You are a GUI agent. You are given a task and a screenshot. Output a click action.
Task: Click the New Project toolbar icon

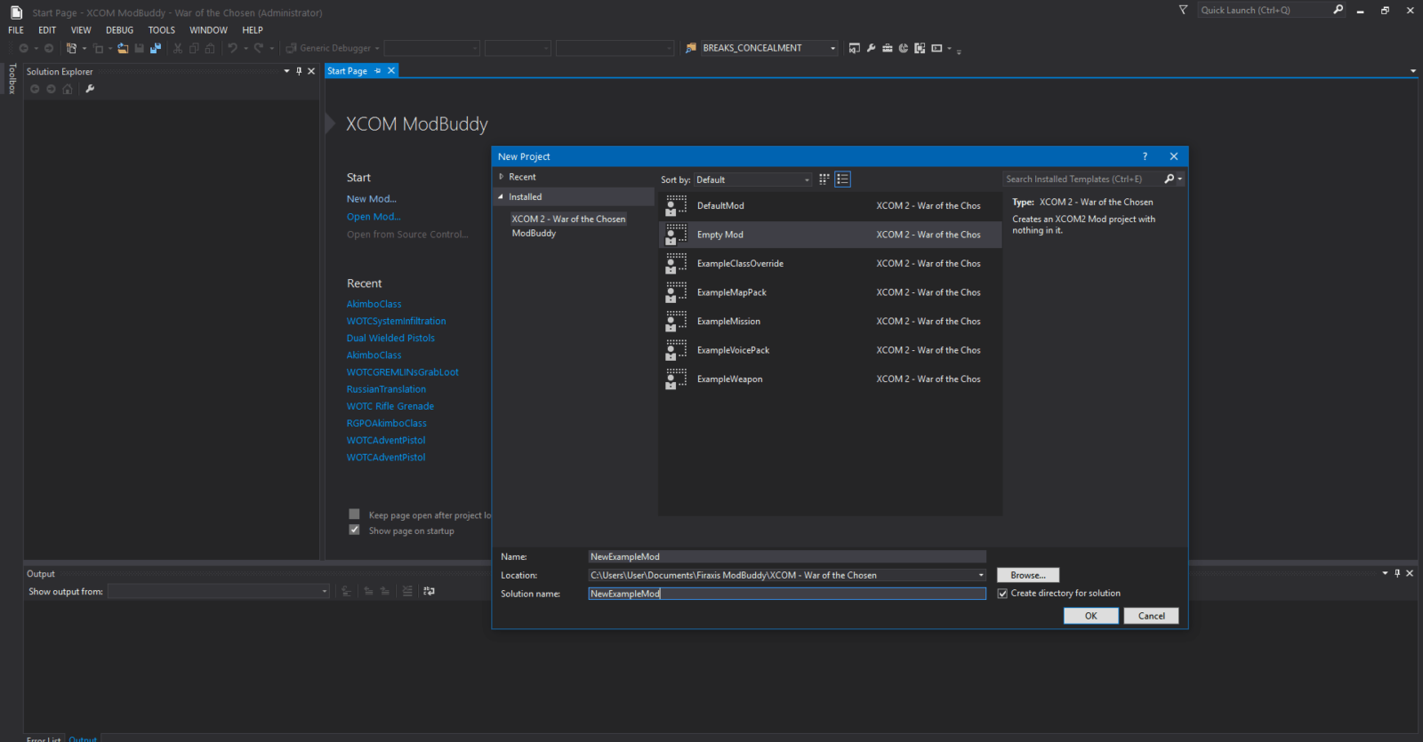pos(71,48)
